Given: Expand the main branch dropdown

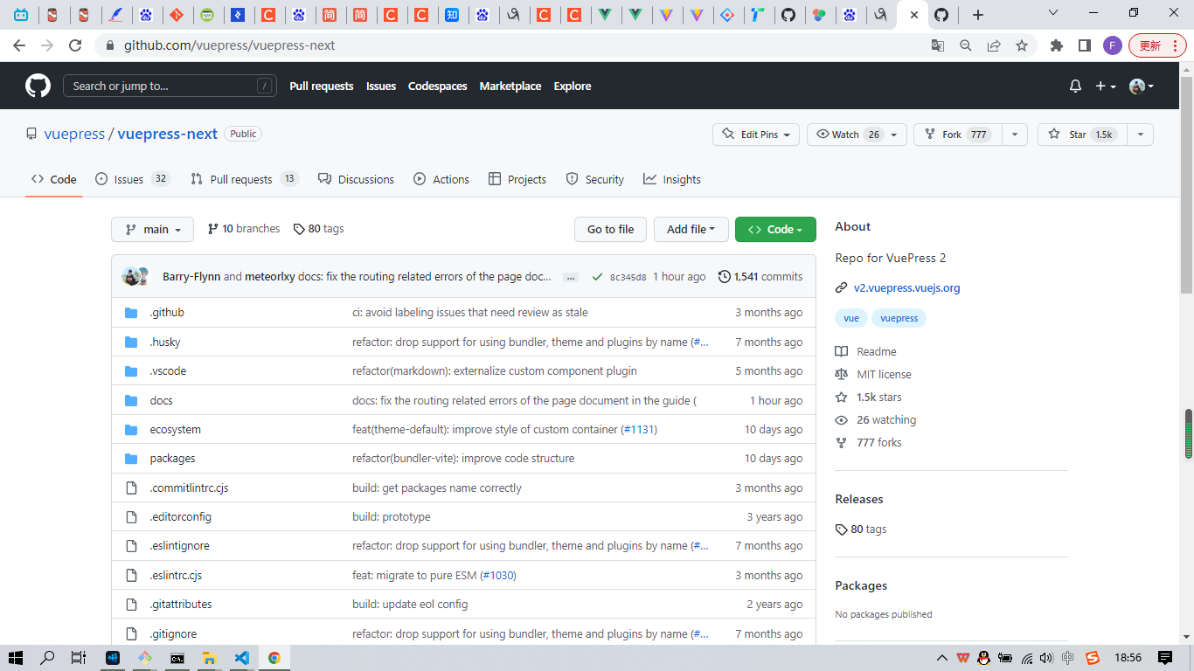Looking at the screenshot, I should tap(152, 230).
